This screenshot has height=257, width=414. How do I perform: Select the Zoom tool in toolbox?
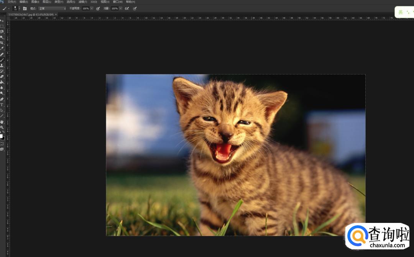(2, 127)
